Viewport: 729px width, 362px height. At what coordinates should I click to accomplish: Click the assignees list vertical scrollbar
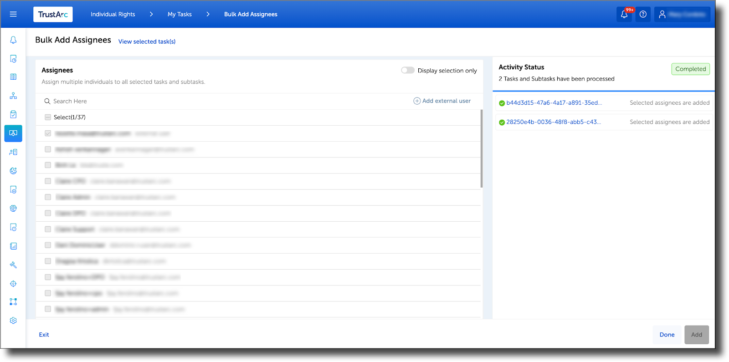[482, 148]
